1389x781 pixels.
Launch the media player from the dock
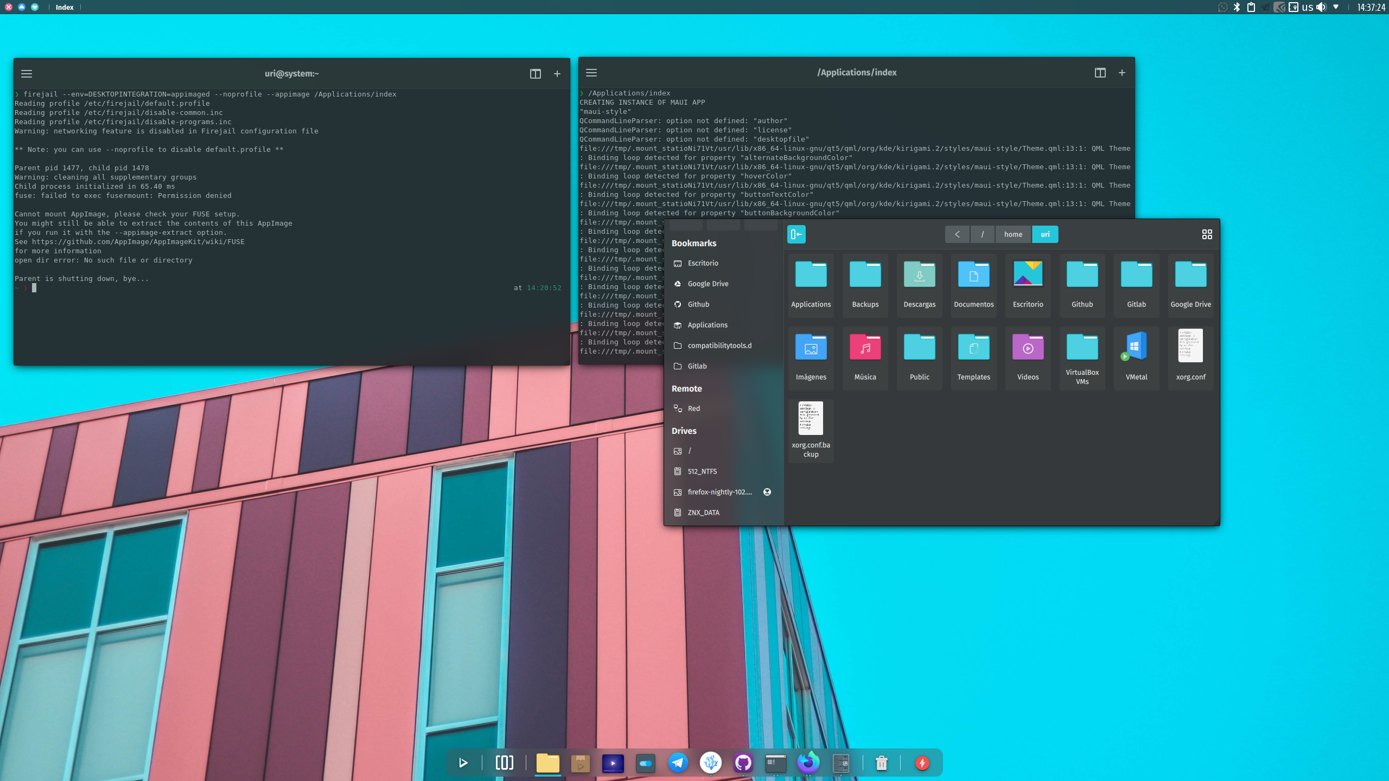click(x=612, y=763)
